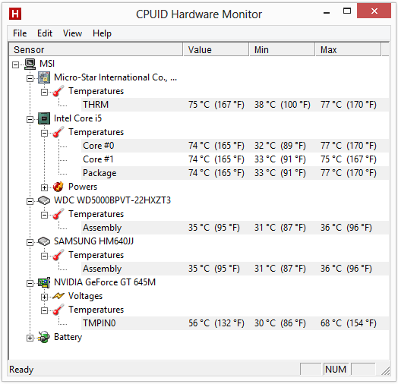Click the thermometer icon under Micro-Star International

point(58,91)
